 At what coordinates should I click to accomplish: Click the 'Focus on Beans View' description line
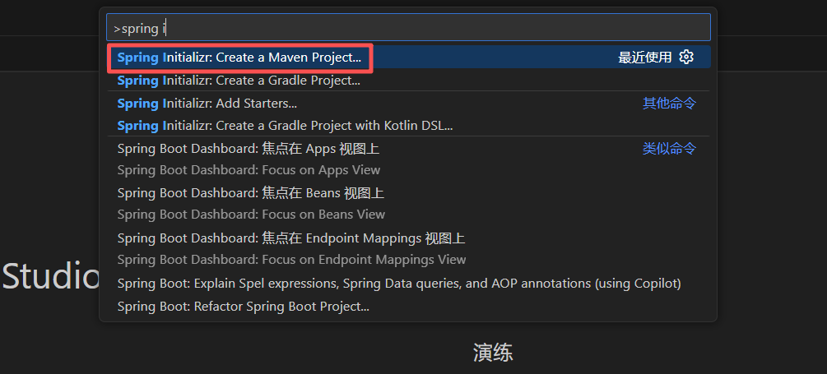[251, 215]
